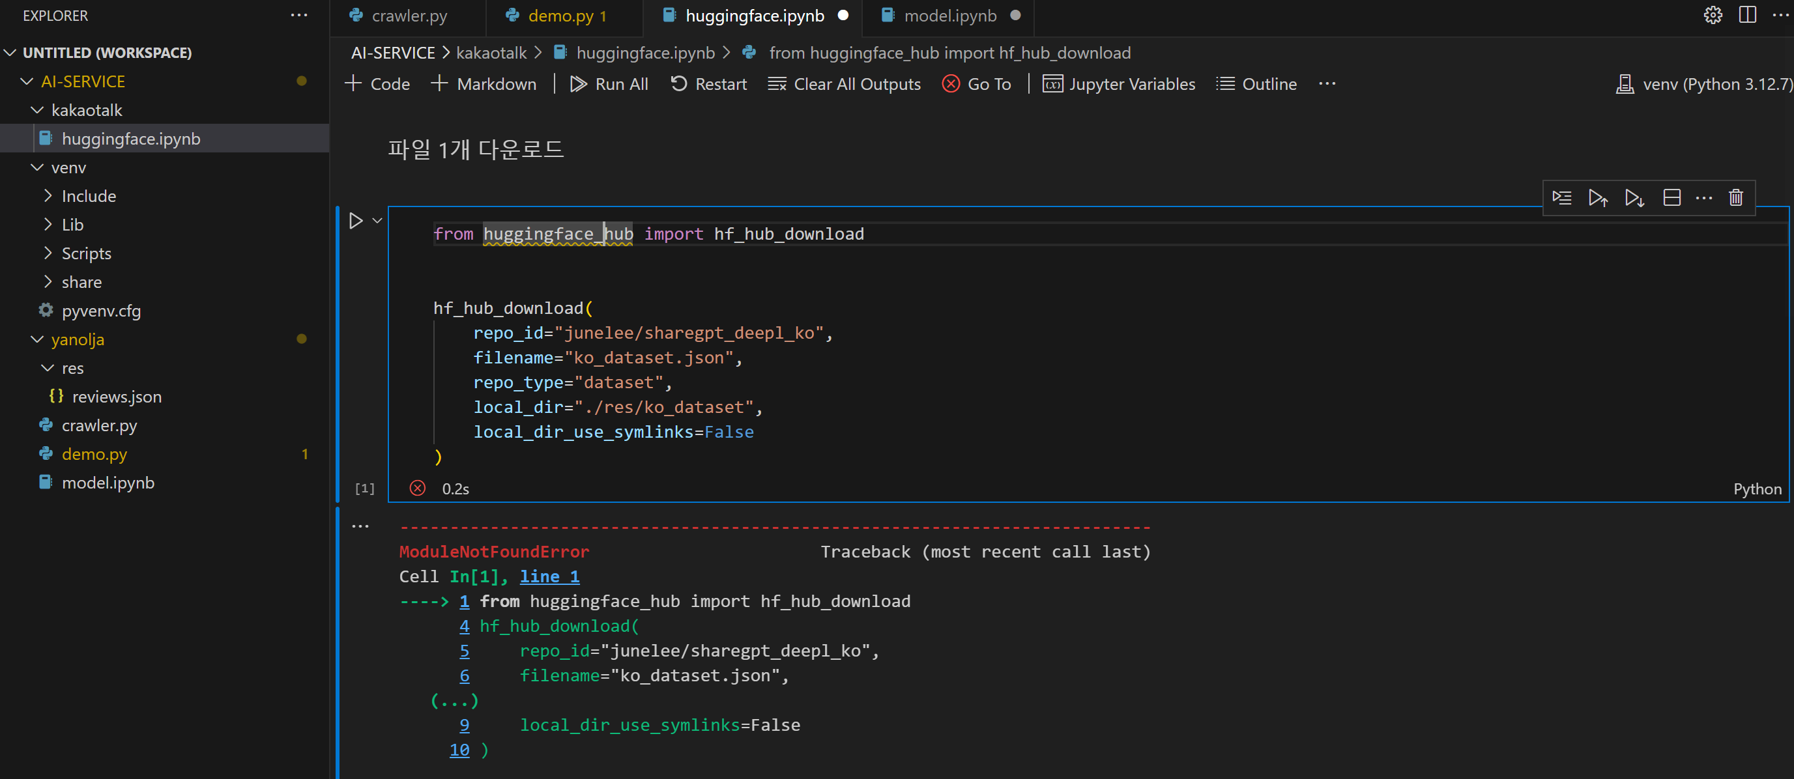Execute cell and below icon
Image resolution: width=1794 pixels, height=779 pixels.
coord(1634,198)
